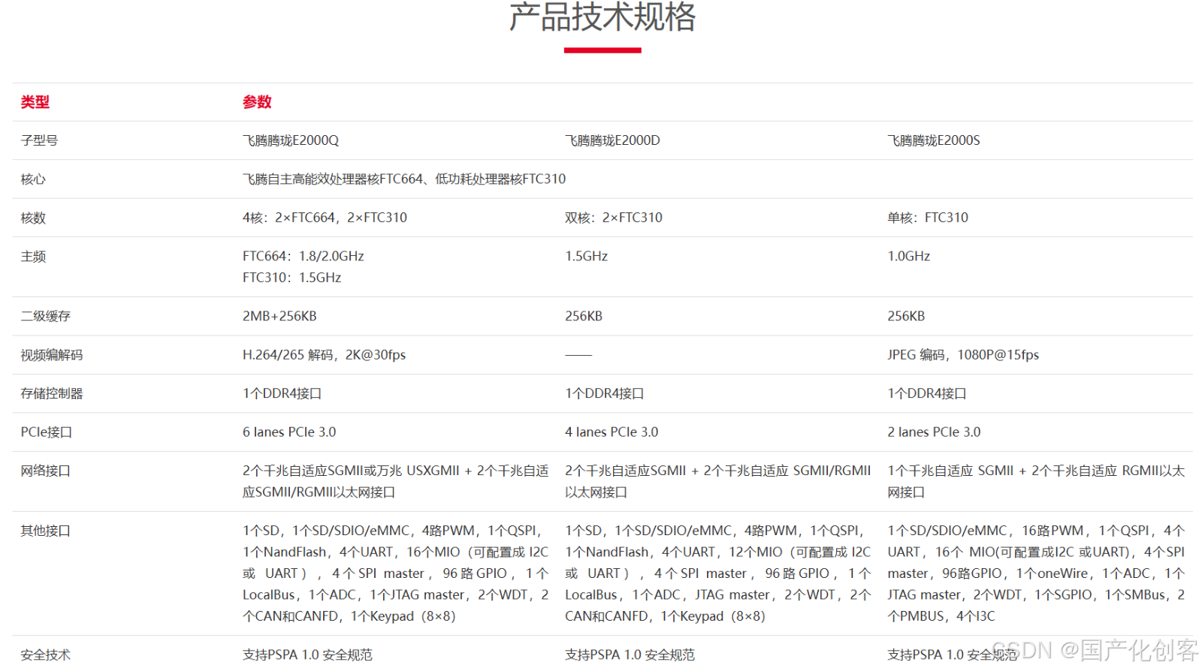Select the 安全技术 row label

click(46, 655)
